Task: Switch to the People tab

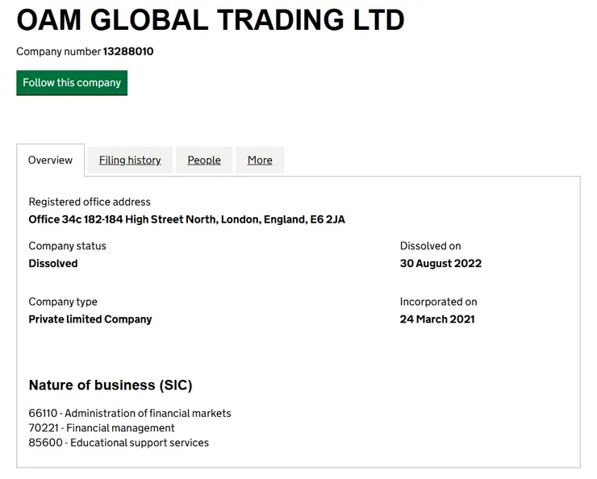Action: 204,160
